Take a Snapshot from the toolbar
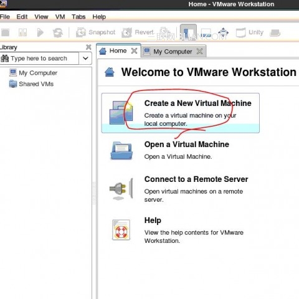Viewport: 299px width, 299px height. pyautogui.click(x=95, y=32)
